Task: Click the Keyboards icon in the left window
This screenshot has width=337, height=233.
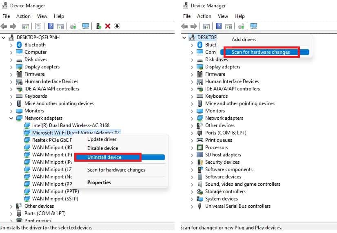Action: pos(19,96)
